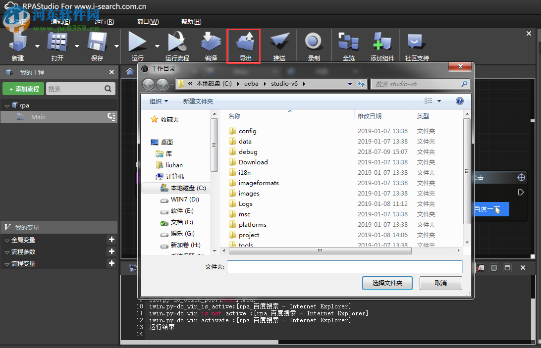Click the navigation pane vertical scrollbar

(214, 145)
